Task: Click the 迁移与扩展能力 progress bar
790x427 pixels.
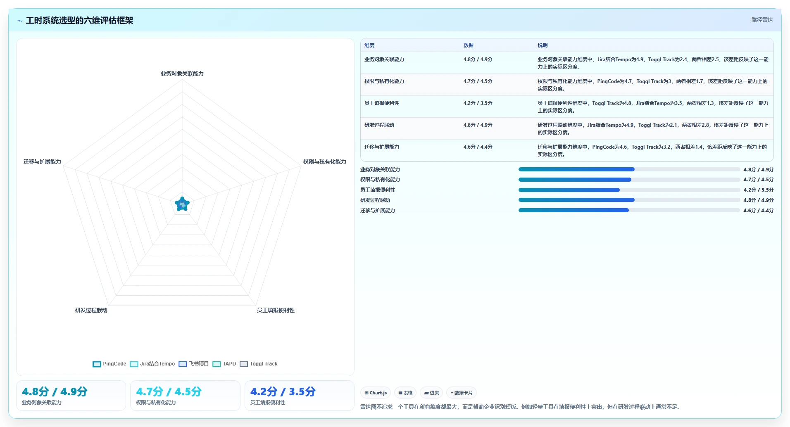Action: pyautogui.click(x=629, y=210)
